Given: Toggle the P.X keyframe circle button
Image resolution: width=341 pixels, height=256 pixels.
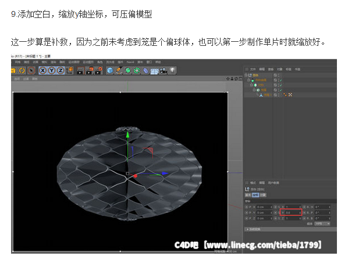Looking at the screenshot, I should click(247, 207).
